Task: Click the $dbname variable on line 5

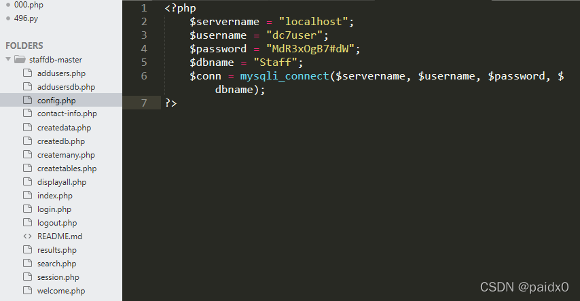Action: (212, 63)
